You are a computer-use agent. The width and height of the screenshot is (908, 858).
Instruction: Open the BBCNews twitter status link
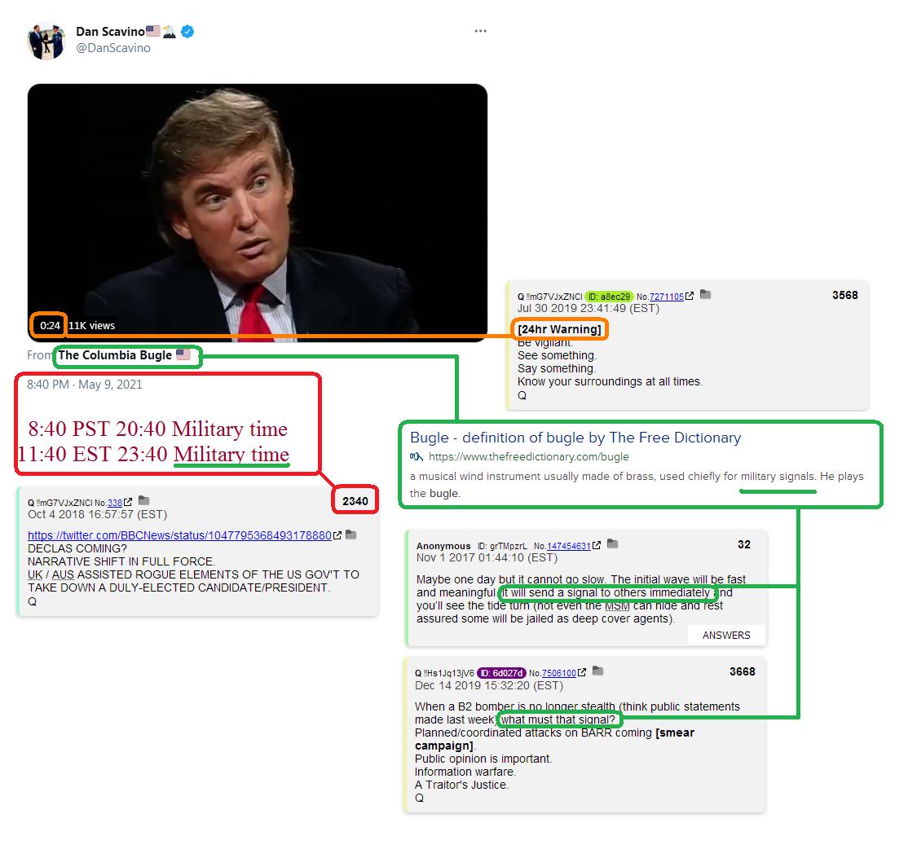(x=179, y=535)
